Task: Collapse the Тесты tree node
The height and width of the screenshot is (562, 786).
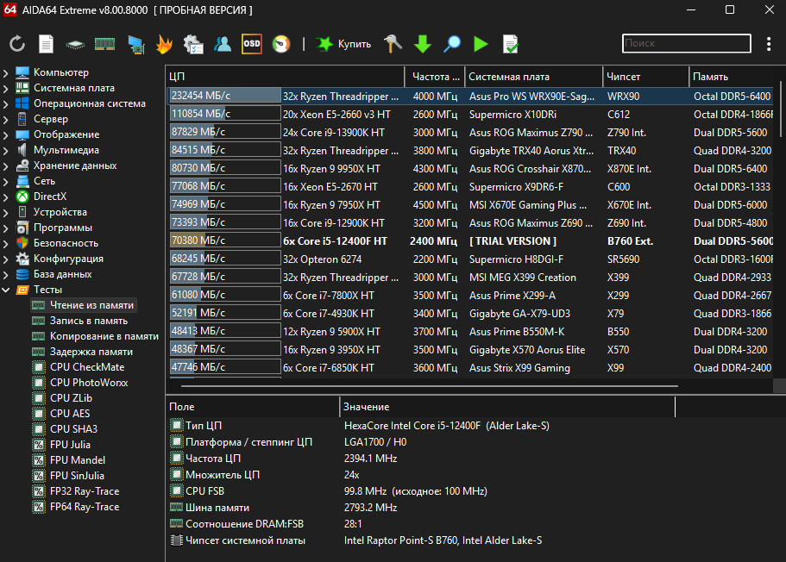Action: coord(6,290)
